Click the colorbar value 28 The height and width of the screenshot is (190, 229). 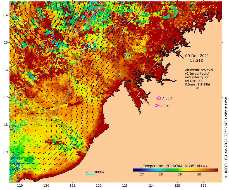pyautogui.click(x=161, y=174)
